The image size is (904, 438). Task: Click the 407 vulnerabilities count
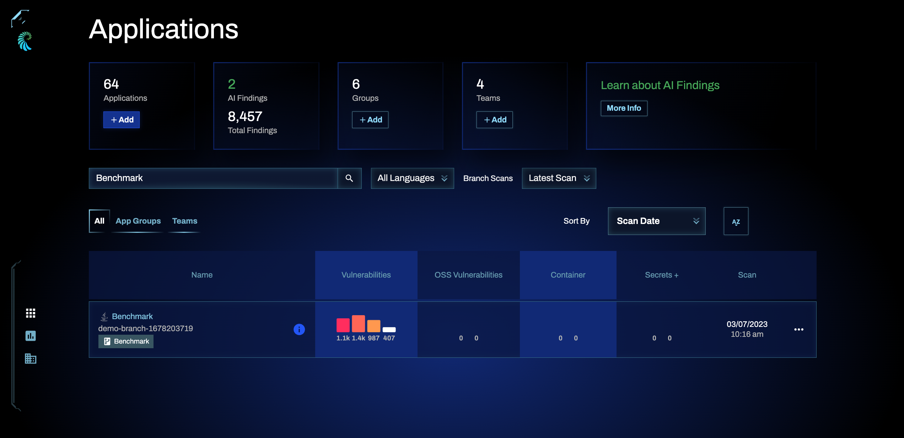pyautogui.click(x=389, y=338)
